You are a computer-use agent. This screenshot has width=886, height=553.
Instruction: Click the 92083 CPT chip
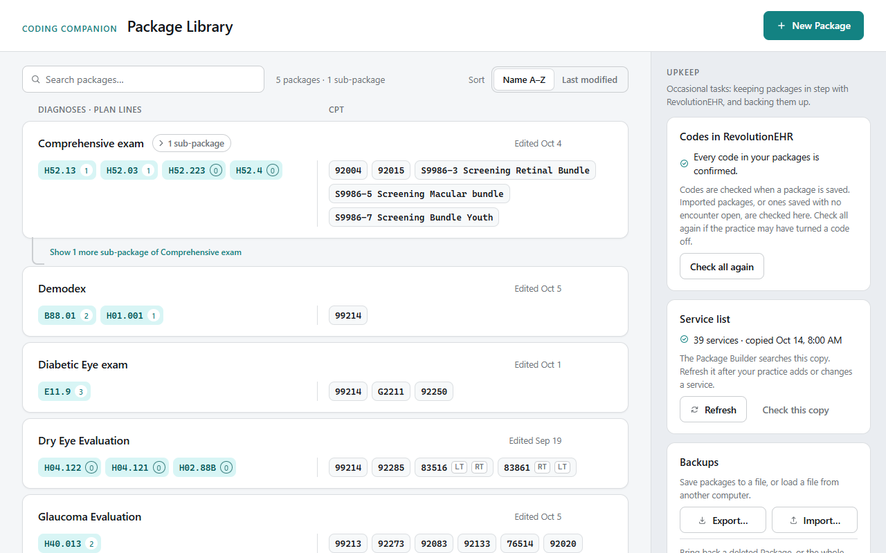(434, 543)
